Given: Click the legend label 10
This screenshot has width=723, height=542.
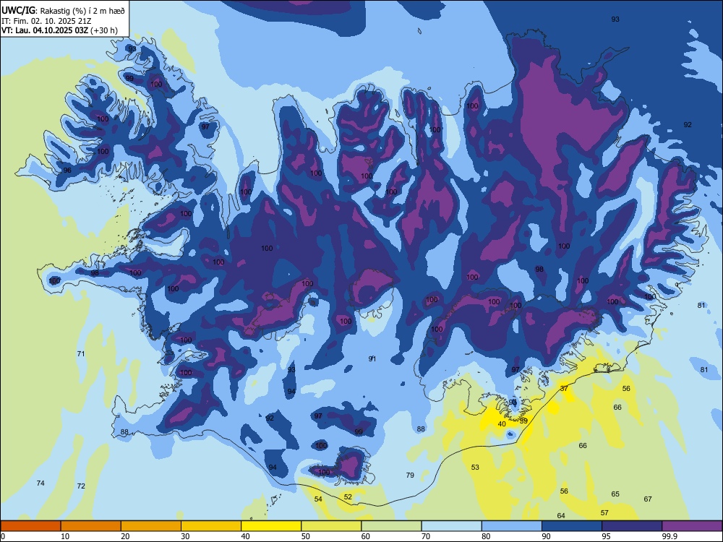Looking at the screenshot, I should point(65,536).
